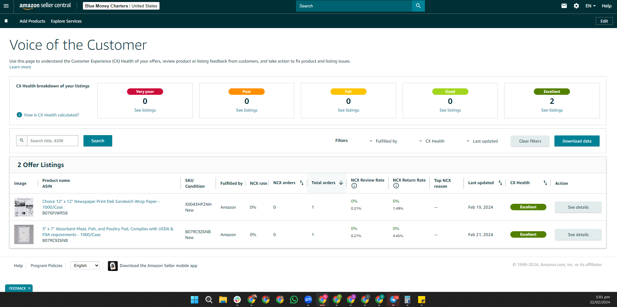Click the Feb 21, 2024 date cell
Image resolution: width=617 pixels, height=307 pixels.
(480, 234)
